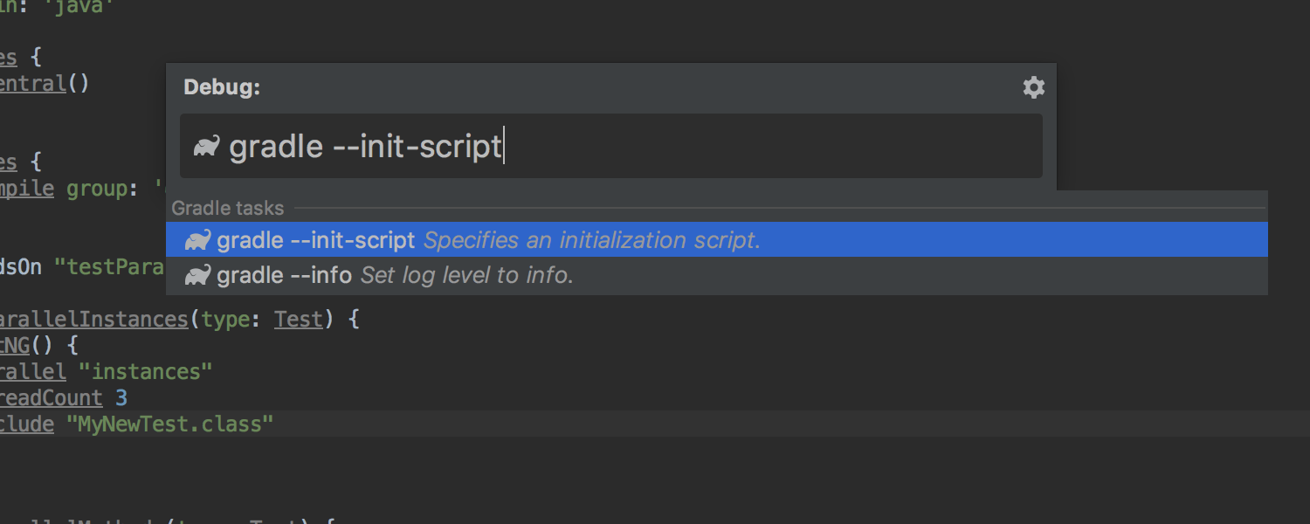Click the "type:" parameter in parallelInstances
The width and height of the screenshot is (1310, 524).
coord(231,320)
